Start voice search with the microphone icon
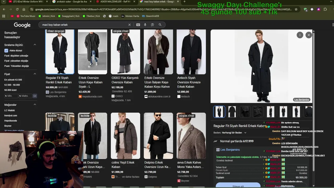This screenshot has width=334, height=188. click(x=145, y=25)
